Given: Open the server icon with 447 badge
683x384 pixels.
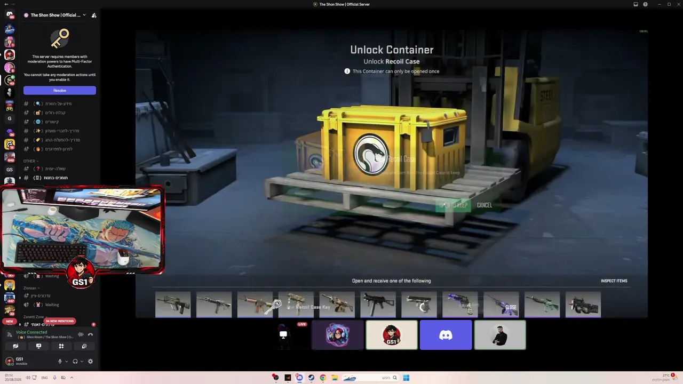Looking at the screenshot, I should pyautogui.click(x=9, y=298).
